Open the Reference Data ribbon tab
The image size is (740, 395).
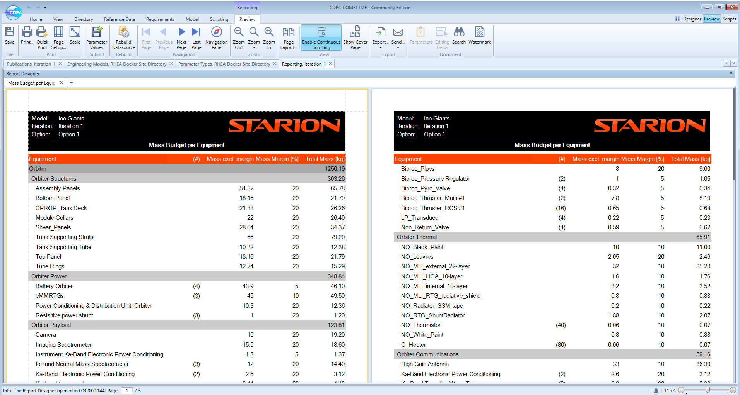(x=120, y=19)
